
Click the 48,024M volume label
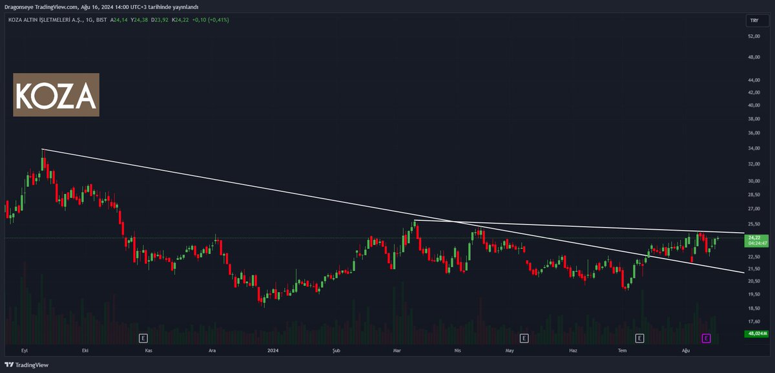(756, 334)
